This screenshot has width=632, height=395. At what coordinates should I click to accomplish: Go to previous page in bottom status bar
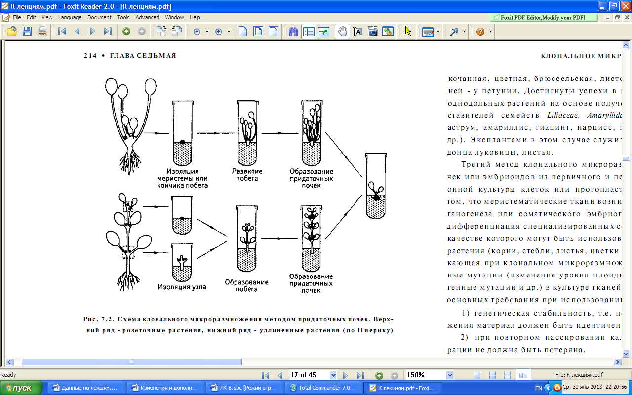pyautogui.click(x=280, y=375)
